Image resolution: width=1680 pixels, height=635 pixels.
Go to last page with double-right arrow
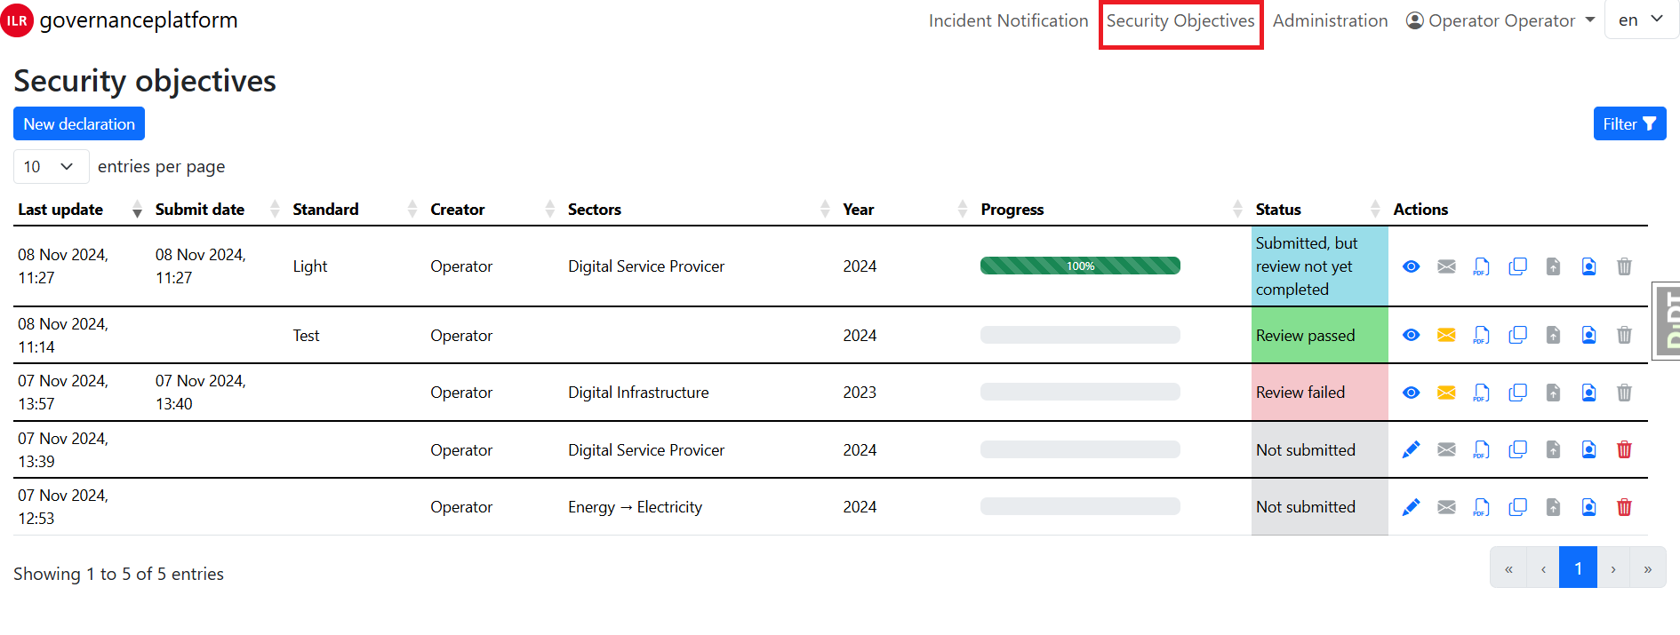1648,568
